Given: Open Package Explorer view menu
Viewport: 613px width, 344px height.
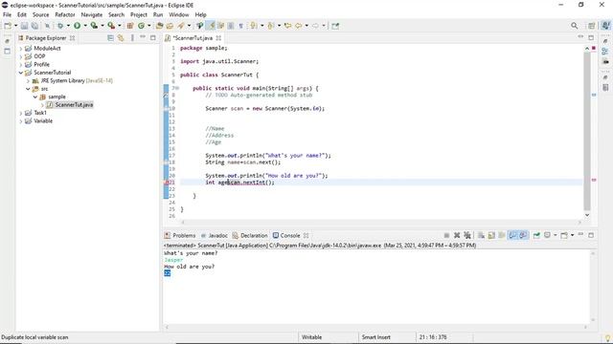Looking at the screenshot, I should [x=132, y=38].
